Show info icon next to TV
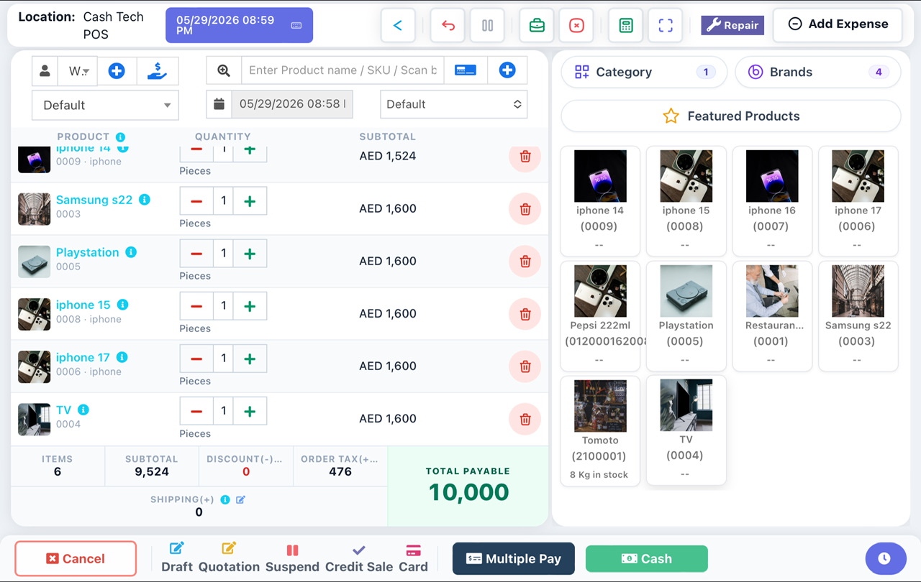 (x=83, y=410)
